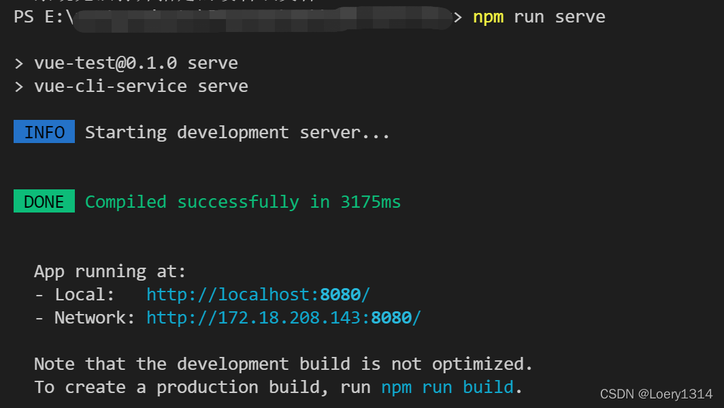Click the blue INFO badge
This screenshot has width=724, height=408.
coord(44,131)
